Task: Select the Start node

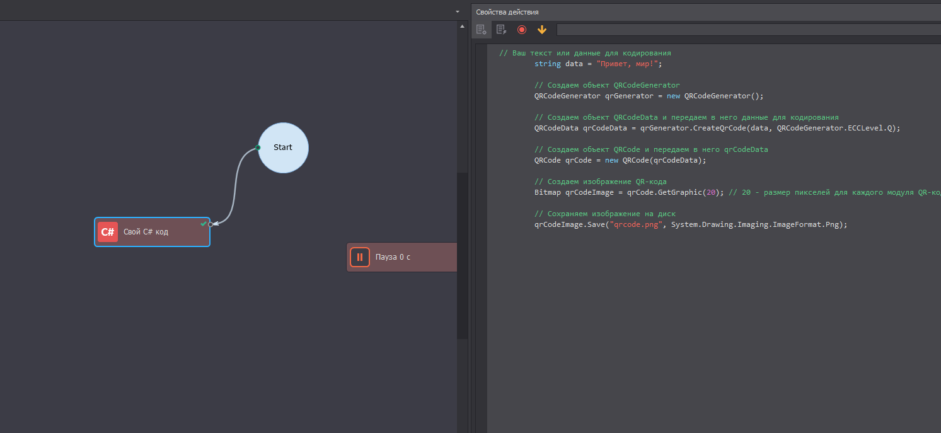Action: pyautogui.click(x=283, y=147)
